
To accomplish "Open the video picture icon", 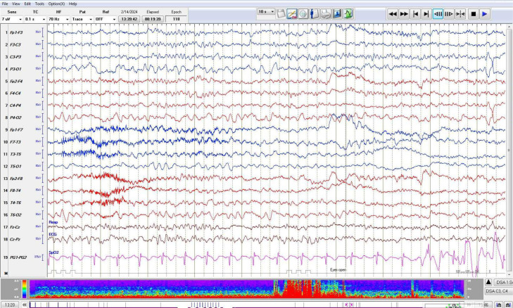I will (x=336, y=14).
